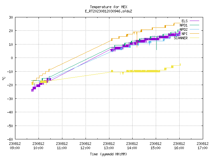Click the y-axis value 10
209x157 pixels.
coord(11,44)
